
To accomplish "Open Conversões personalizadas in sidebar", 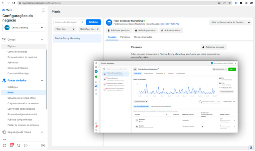I will [21, 109].
